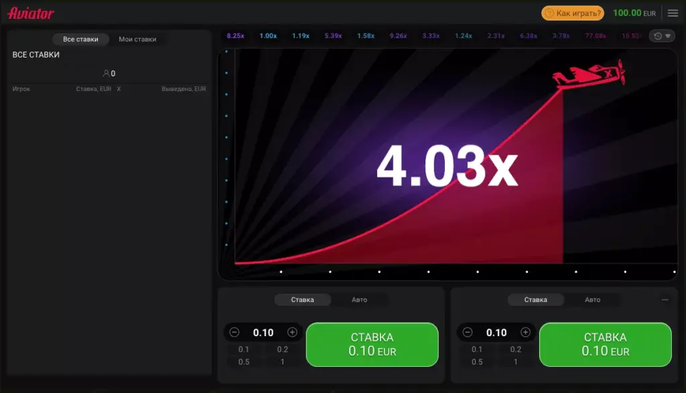Switch left bet panel to "Авто" mode
686x393 pixels.
tap(359, 300)
